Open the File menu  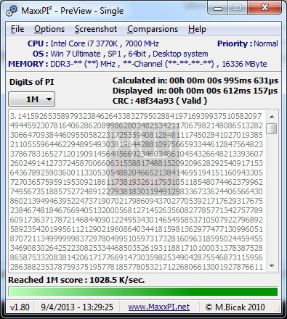[x=17, y=29]
